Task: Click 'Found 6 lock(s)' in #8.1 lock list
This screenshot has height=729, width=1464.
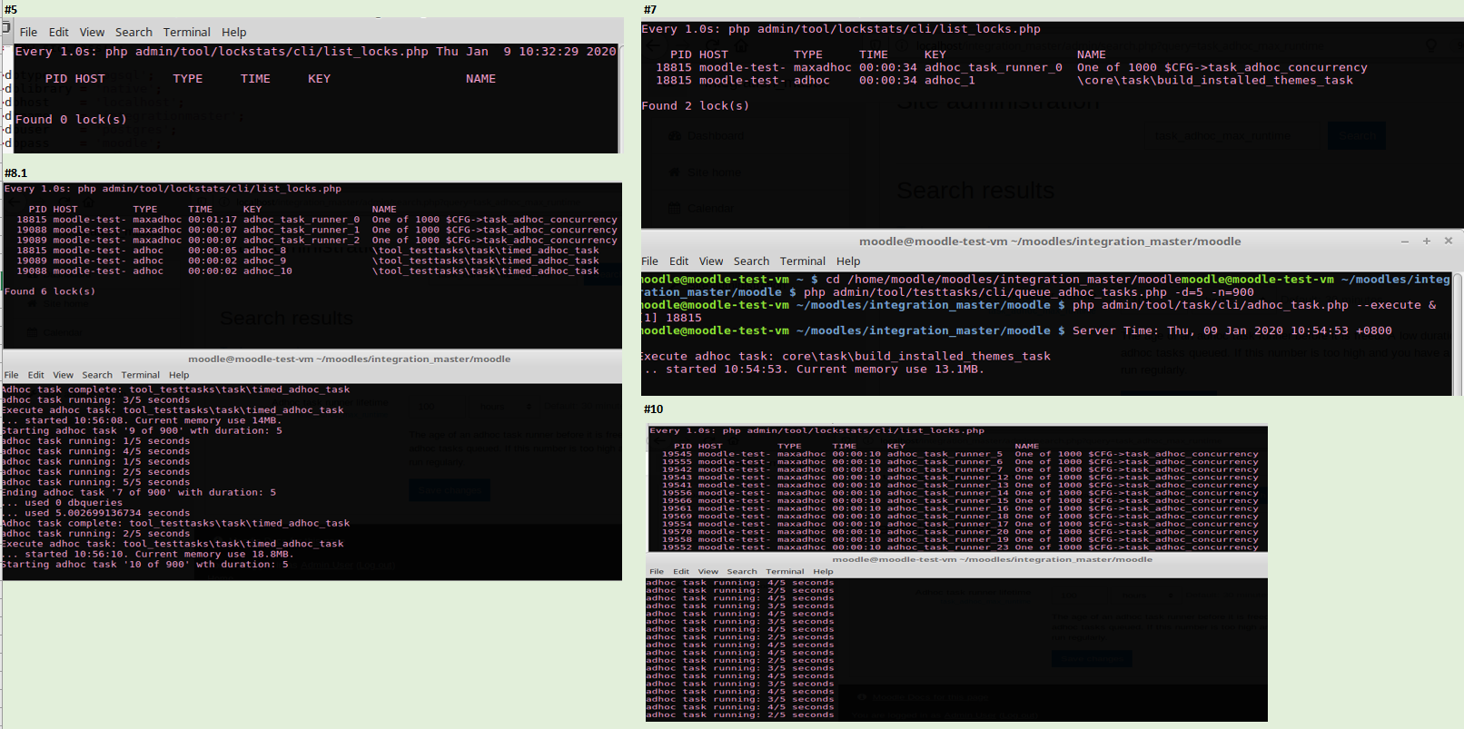Action: (x=50, y=291)
